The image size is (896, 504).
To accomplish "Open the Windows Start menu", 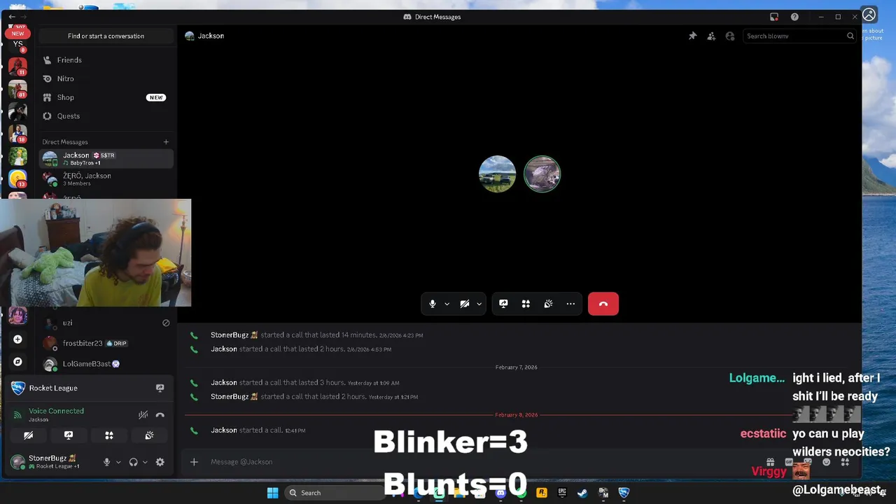I will 272,493.
